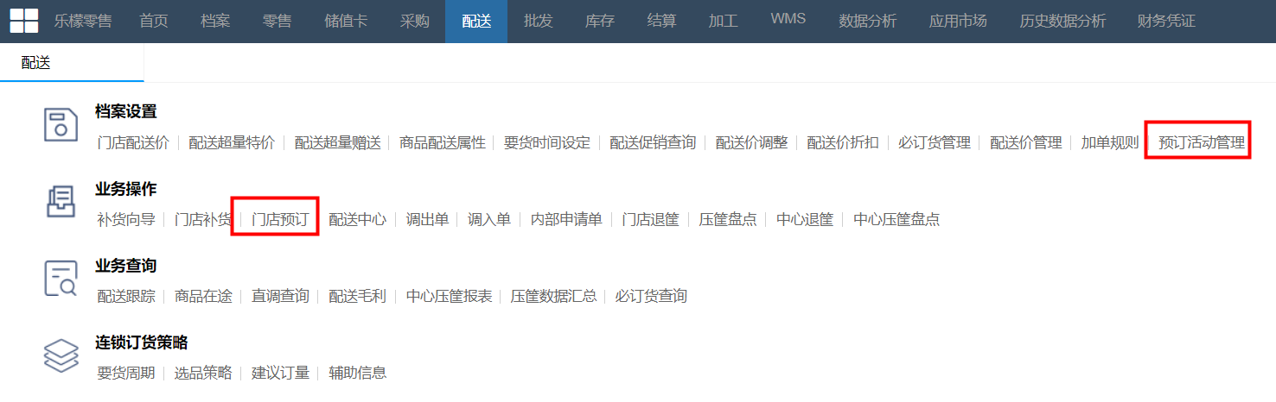
Task: Open 选品策略 link
Action: pos(203,374)
